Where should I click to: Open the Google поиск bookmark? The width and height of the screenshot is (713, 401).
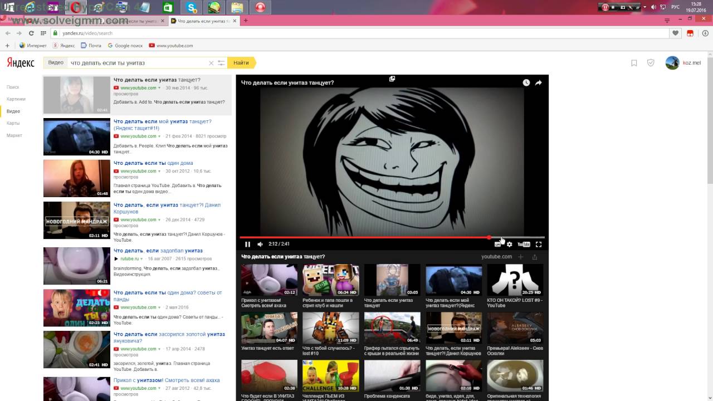[x=125, y=46]
